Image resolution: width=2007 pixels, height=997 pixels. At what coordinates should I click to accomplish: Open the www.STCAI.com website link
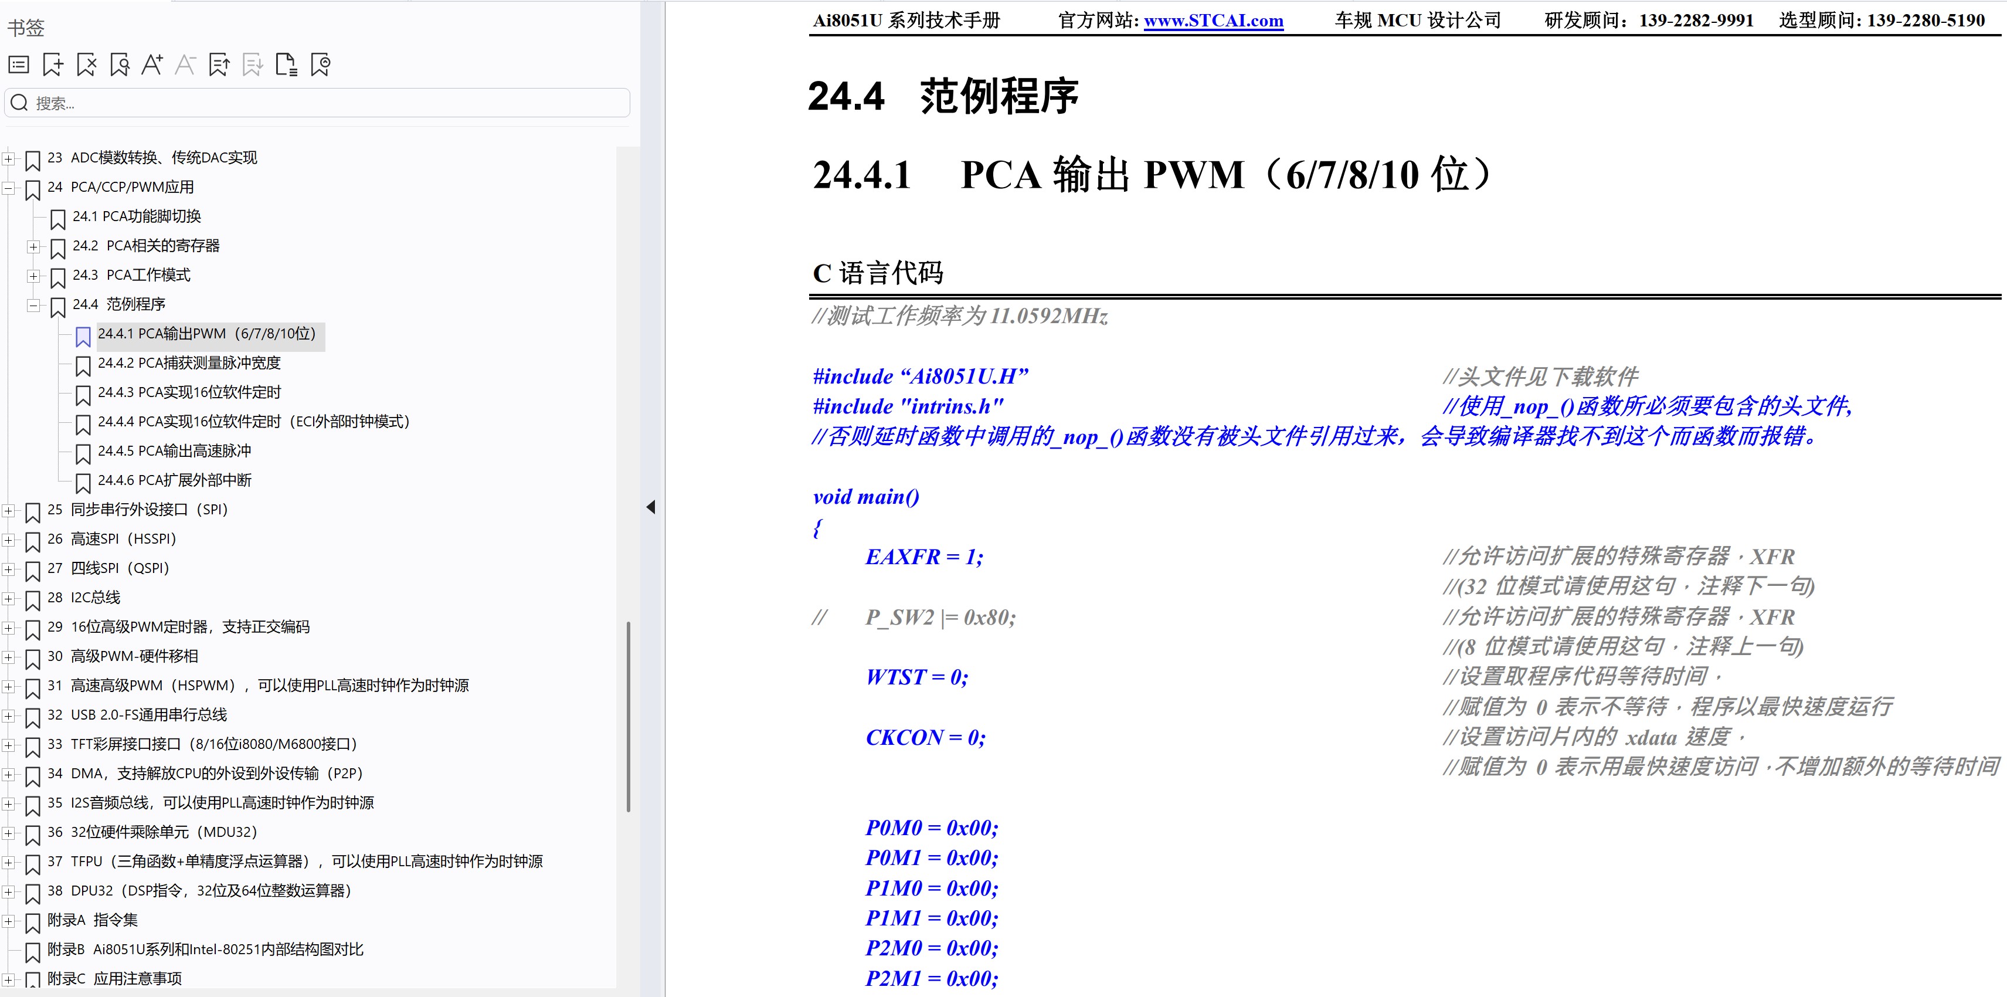tap(1213, 21)
